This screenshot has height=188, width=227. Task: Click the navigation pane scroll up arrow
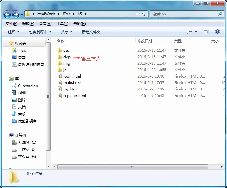click(48, 40)
